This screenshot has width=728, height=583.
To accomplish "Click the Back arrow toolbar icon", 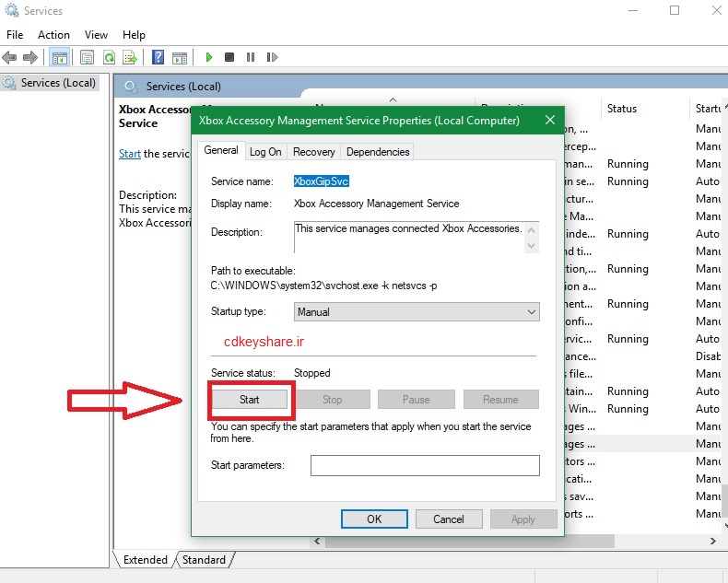I will pyautogui.click(x=9, y=57).
